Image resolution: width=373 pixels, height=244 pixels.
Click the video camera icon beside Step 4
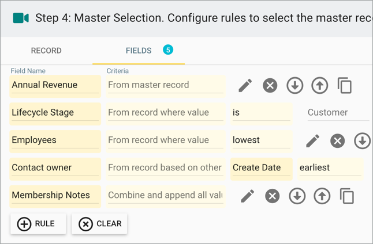(x=21, y=18)
